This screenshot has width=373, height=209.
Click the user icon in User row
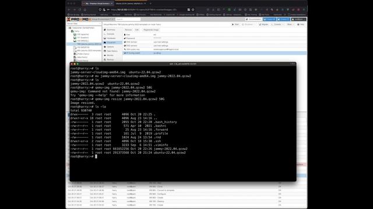(x=125, y=35)
